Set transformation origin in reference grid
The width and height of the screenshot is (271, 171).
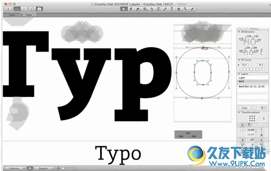(252, 118)
